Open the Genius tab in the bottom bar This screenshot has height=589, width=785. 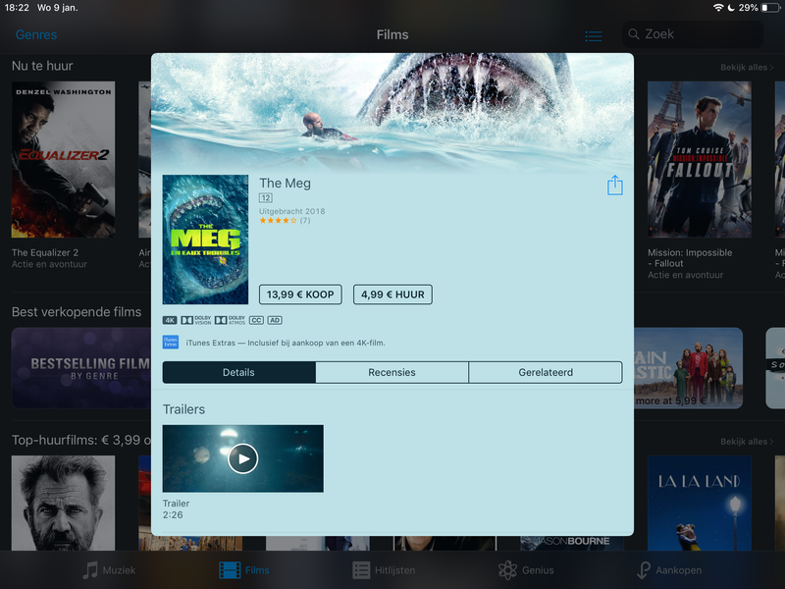click(x=526, y=570)
